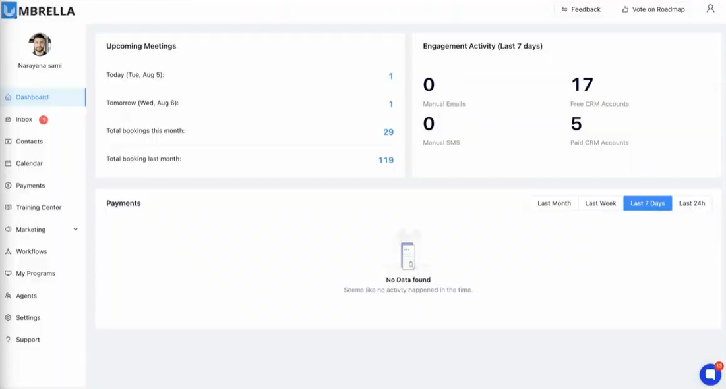Image resolution: width=726 pixels, height=389 pixels.
Task: Open the user account icon top right
Action: point(710,9)
